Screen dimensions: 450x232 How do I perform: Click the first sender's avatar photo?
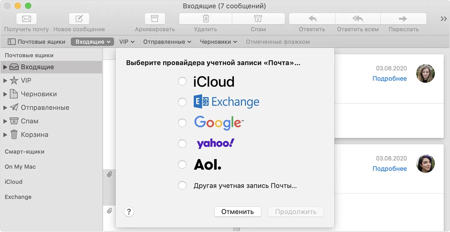(x=425, y=73)
